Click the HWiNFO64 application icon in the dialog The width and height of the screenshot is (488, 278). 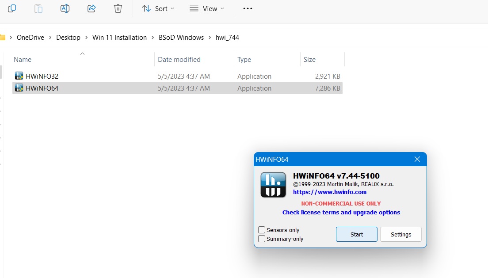point(273,184)
